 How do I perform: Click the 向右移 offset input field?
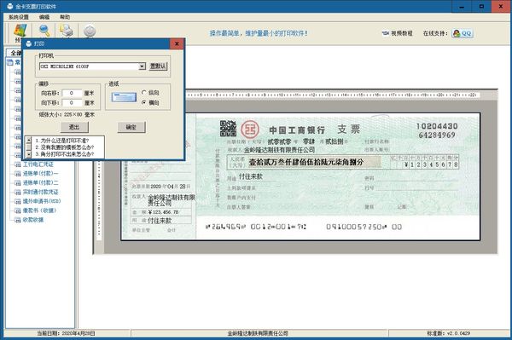pyautogui.click(x=72, y=93)
